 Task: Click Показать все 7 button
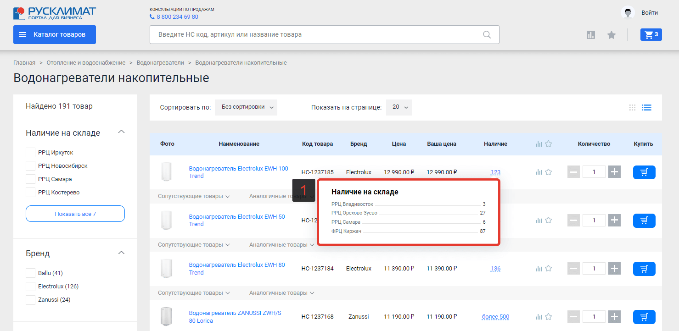click(75, 214)
